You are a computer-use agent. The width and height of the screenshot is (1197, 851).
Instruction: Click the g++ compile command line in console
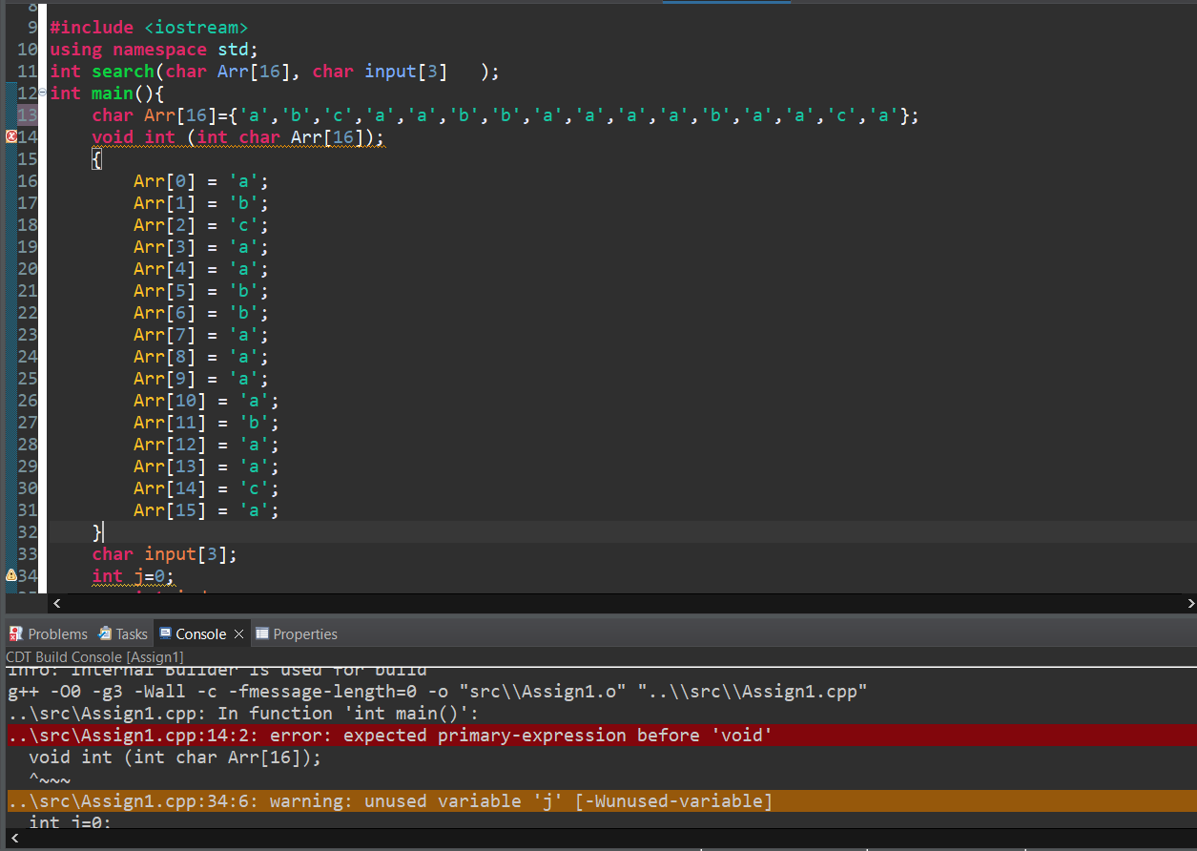[437, 691]
